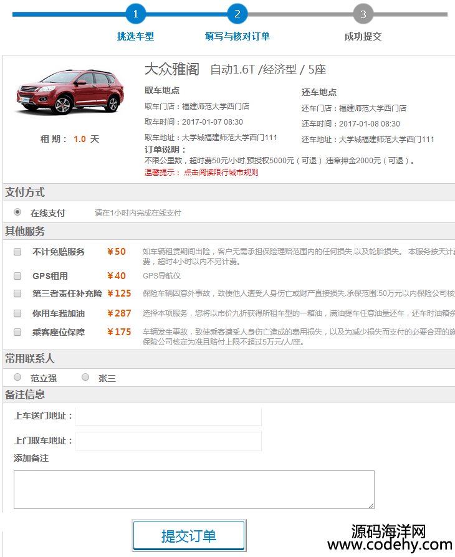This screenshot has width=455, height=557.
Task: Choose contact 张三 radio button
Action: point(85,378)
